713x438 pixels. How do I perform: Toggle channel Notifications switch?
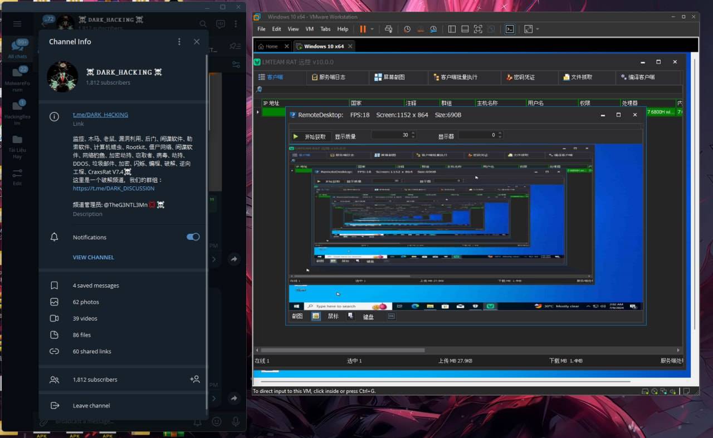tap(193, 237)
